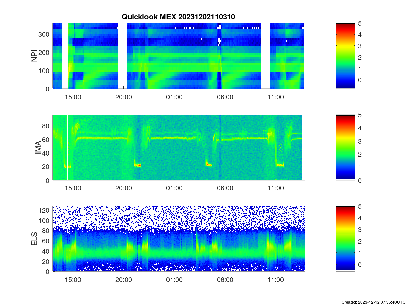The image size is (406, 305).
Task: Click 01:00 time label under ELS plot
Action: (174, 280)
